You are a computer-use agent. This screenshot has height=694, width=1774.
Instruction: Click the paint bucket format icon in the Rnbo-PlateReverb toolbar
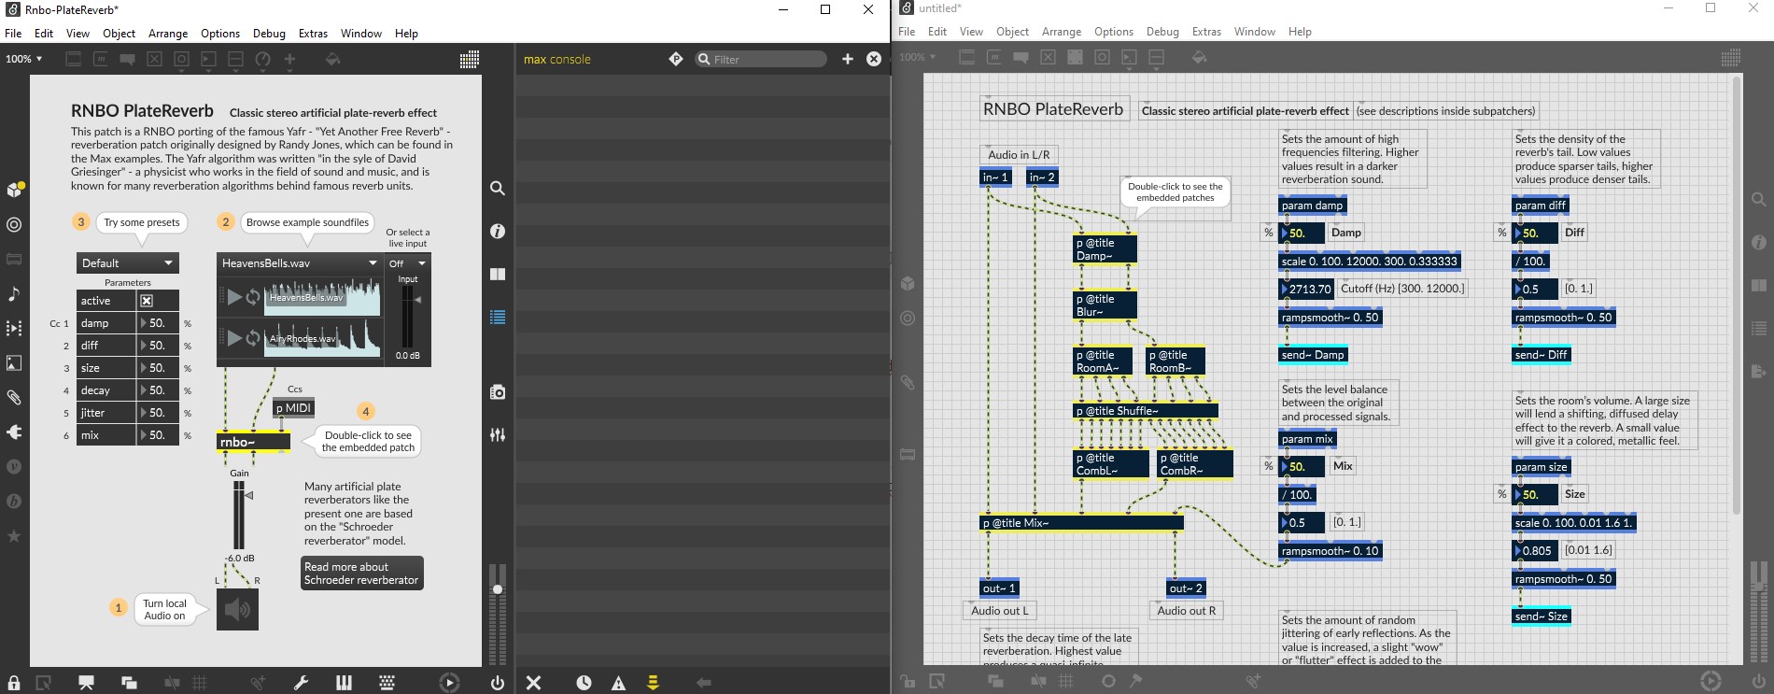[332, 59]
